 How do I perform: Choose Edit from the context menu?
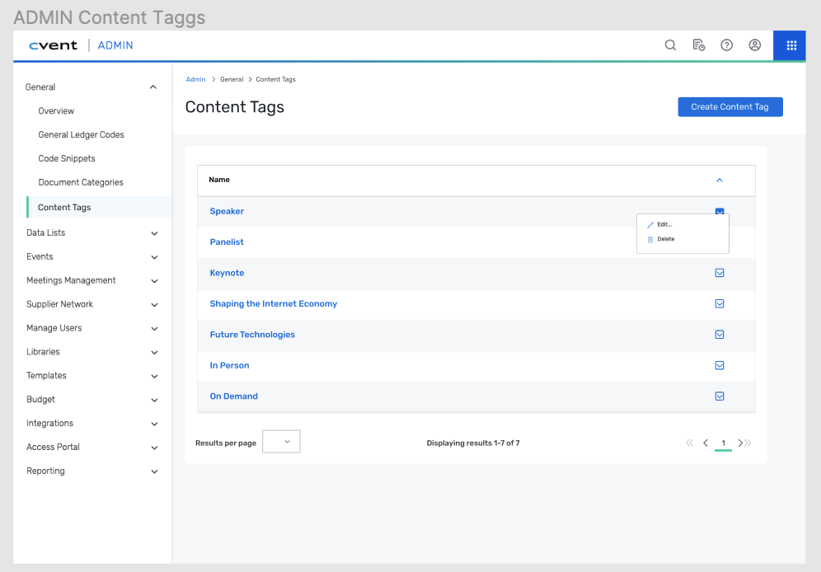point(664,224)
